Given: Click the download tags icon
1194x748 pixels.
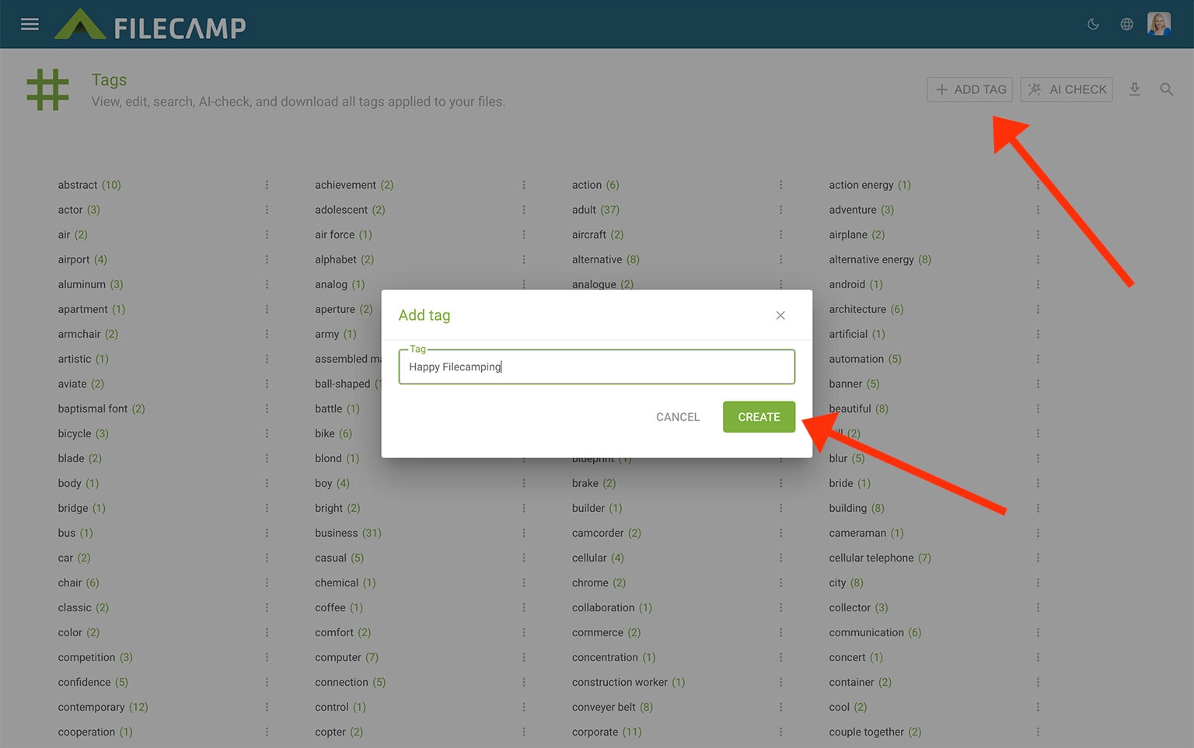Looking at the screenshot, I should pos(1134,89).
